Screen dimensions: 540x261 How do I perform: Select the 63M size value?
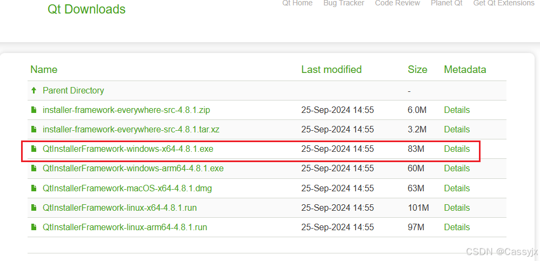416,189
